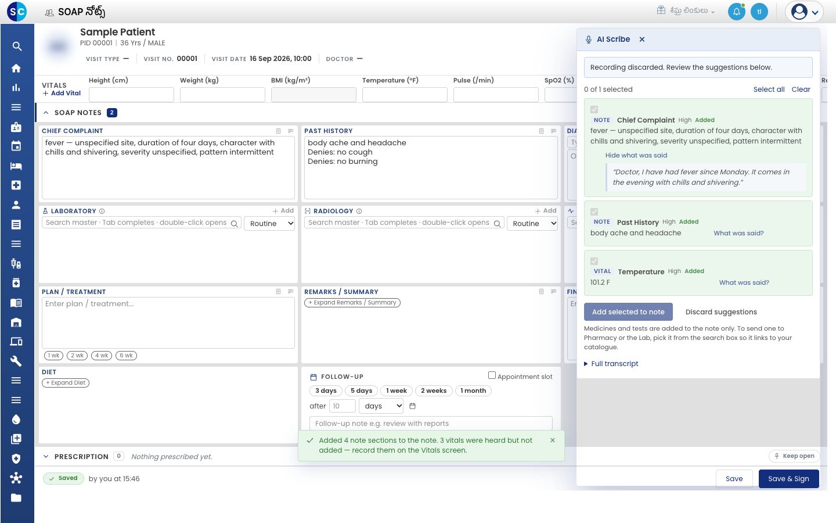Click Add selected to note
The height and width of the screenshot is (523, 836).
point(628,312)
